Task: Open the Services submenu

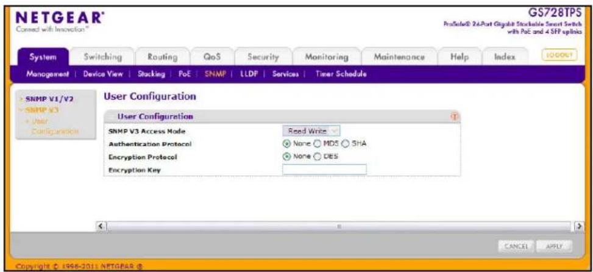Action: (286, 74)
